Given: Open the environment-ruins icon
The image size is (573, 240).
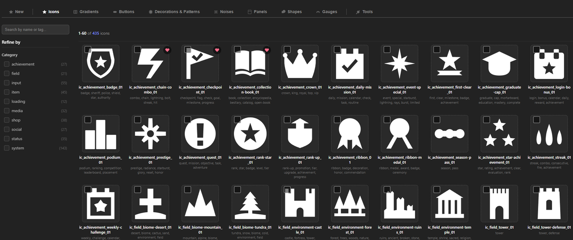Looking at the screenshot, I should coord(400,203).
